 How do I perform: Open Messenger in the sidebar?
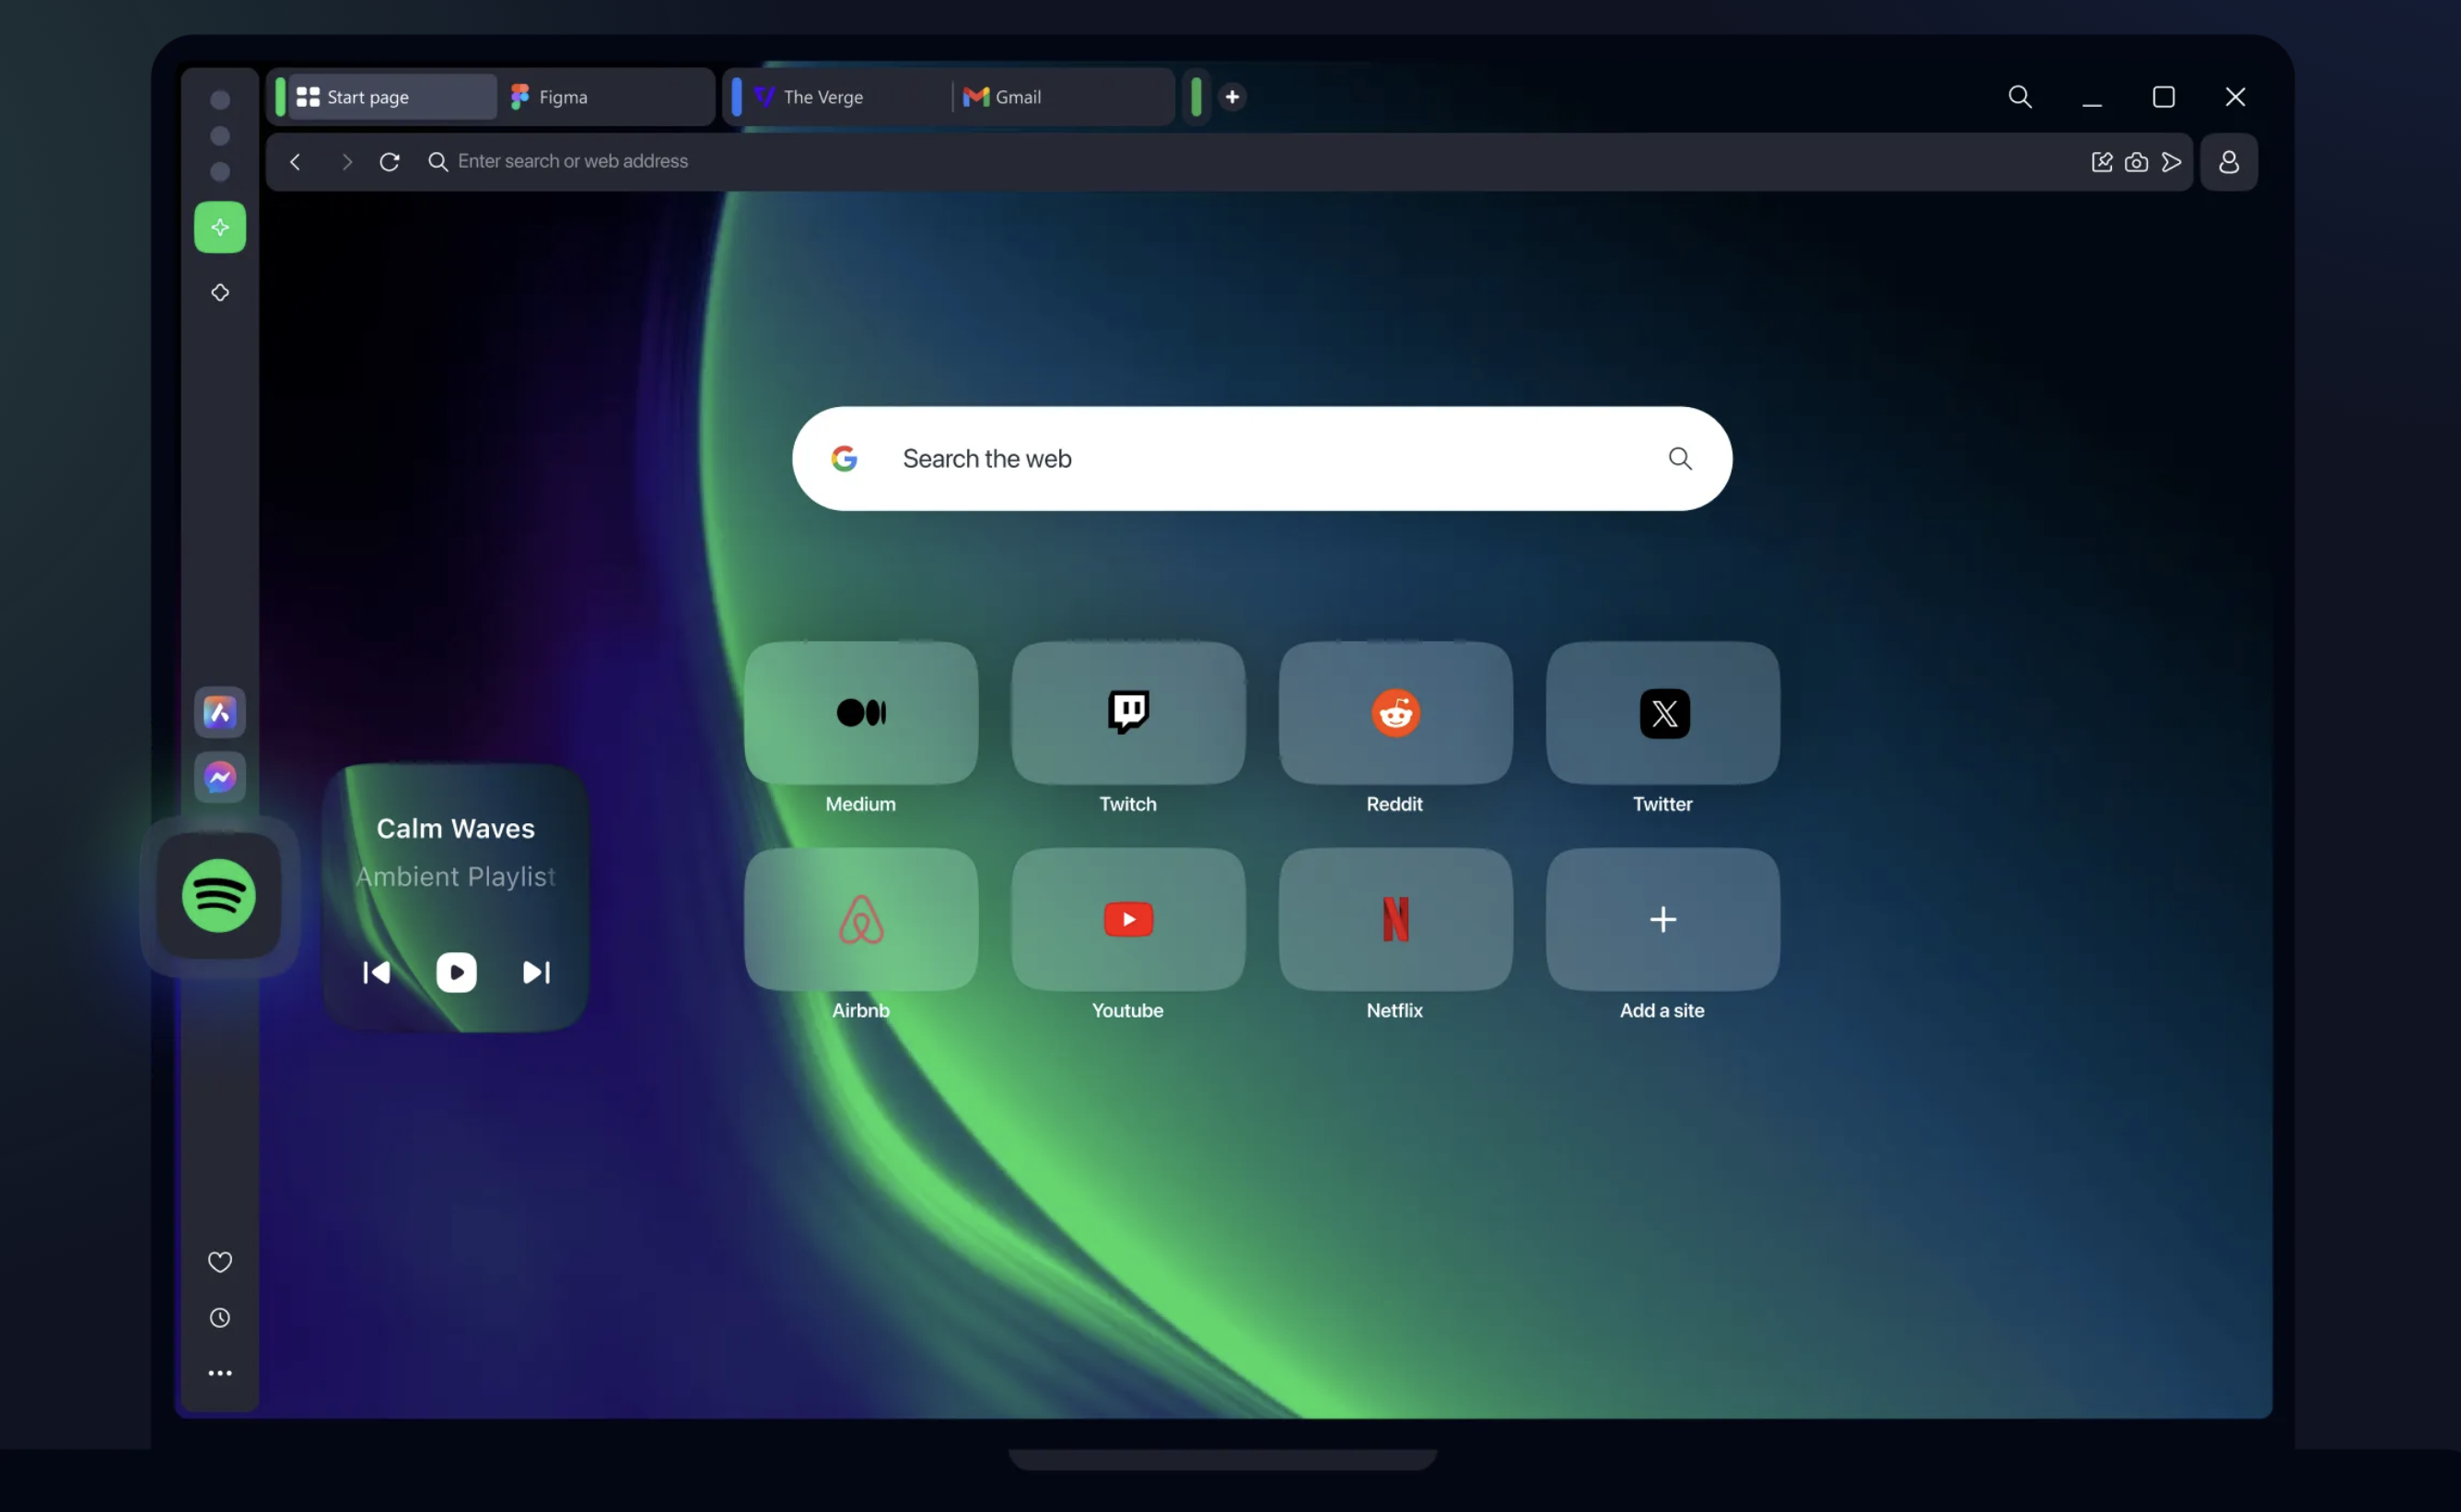tap(220, 777)
